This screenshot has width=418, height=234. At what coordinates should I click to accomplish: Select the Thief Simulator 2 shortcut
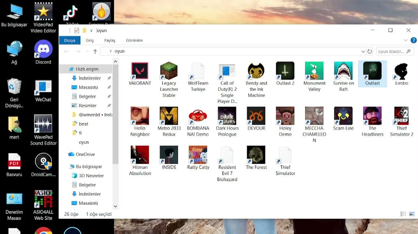(x=401, y=122)
